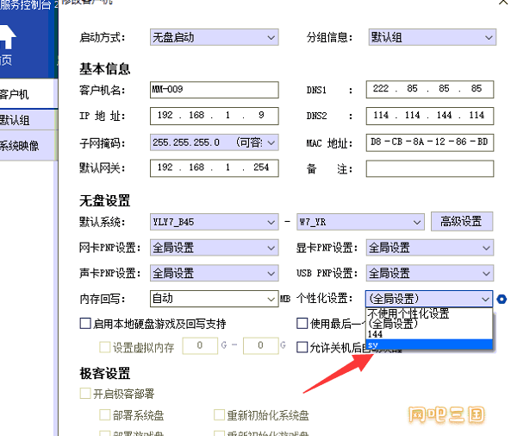Enable 启用本地硬盘游戏及回写支持 checkbox
Viewport: 511px width, 436px height.
[x=85, y=323]
